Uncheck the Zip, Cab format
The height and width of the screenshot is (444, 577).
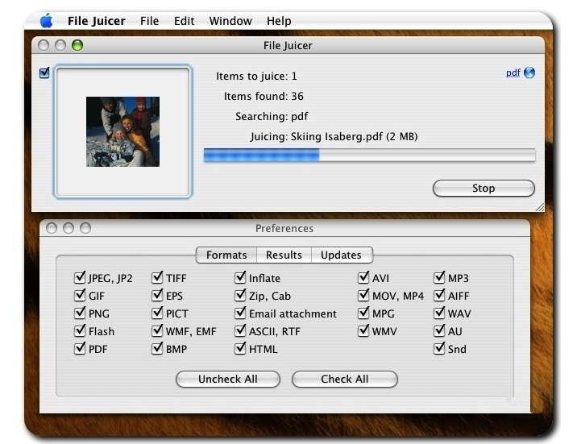[x=240, y=295]
